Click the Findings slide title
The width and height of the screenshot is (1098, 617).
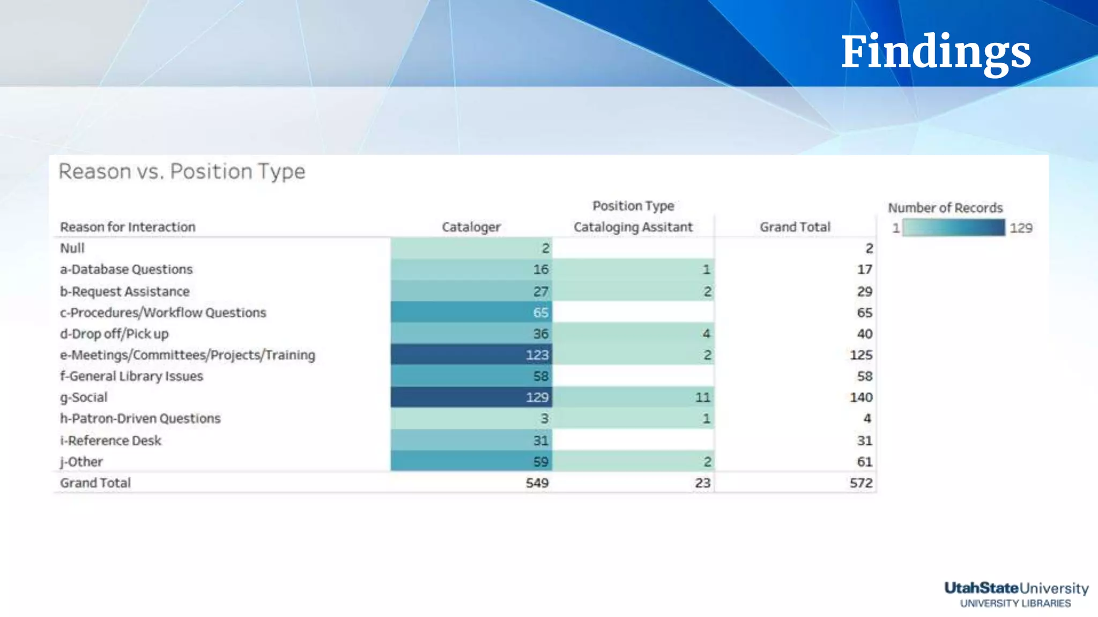tap(936, 51)
